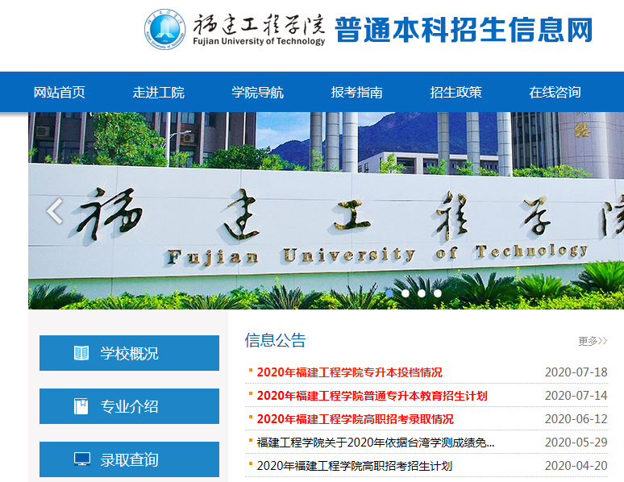The width and height of the screenshot is (624, 482).
Task: Open the 在线咨询 menu item
Action: click(555, 93)
